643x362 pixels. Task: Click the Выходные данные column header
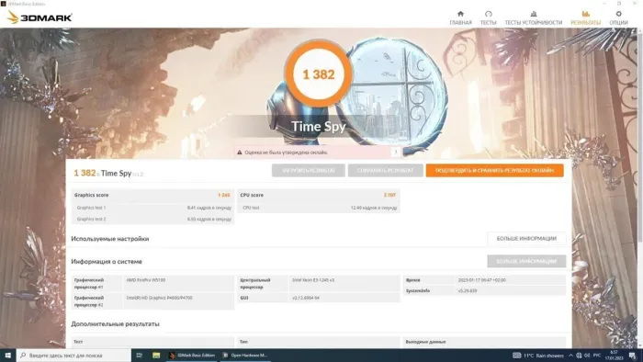tap(425, 342)
